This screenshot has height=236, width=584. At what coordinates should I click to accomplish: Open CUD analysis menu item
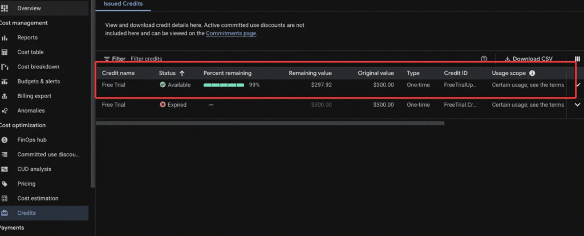34,169
